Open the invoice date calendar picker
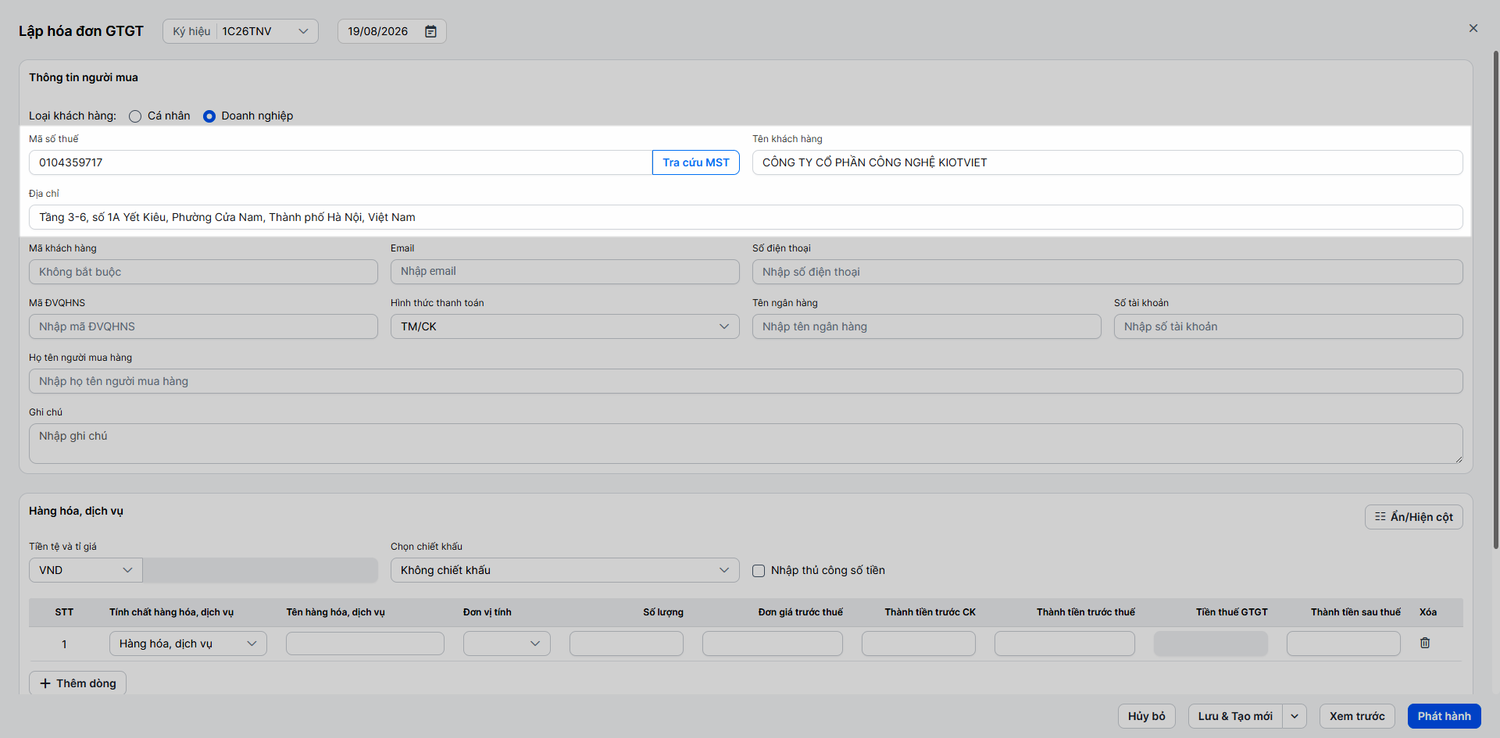 click(x=430, y=31)
